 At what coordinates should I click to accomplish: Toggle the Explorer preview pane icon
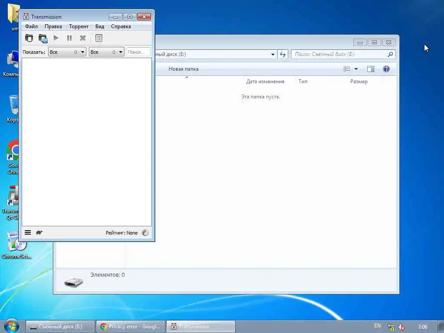371,69
